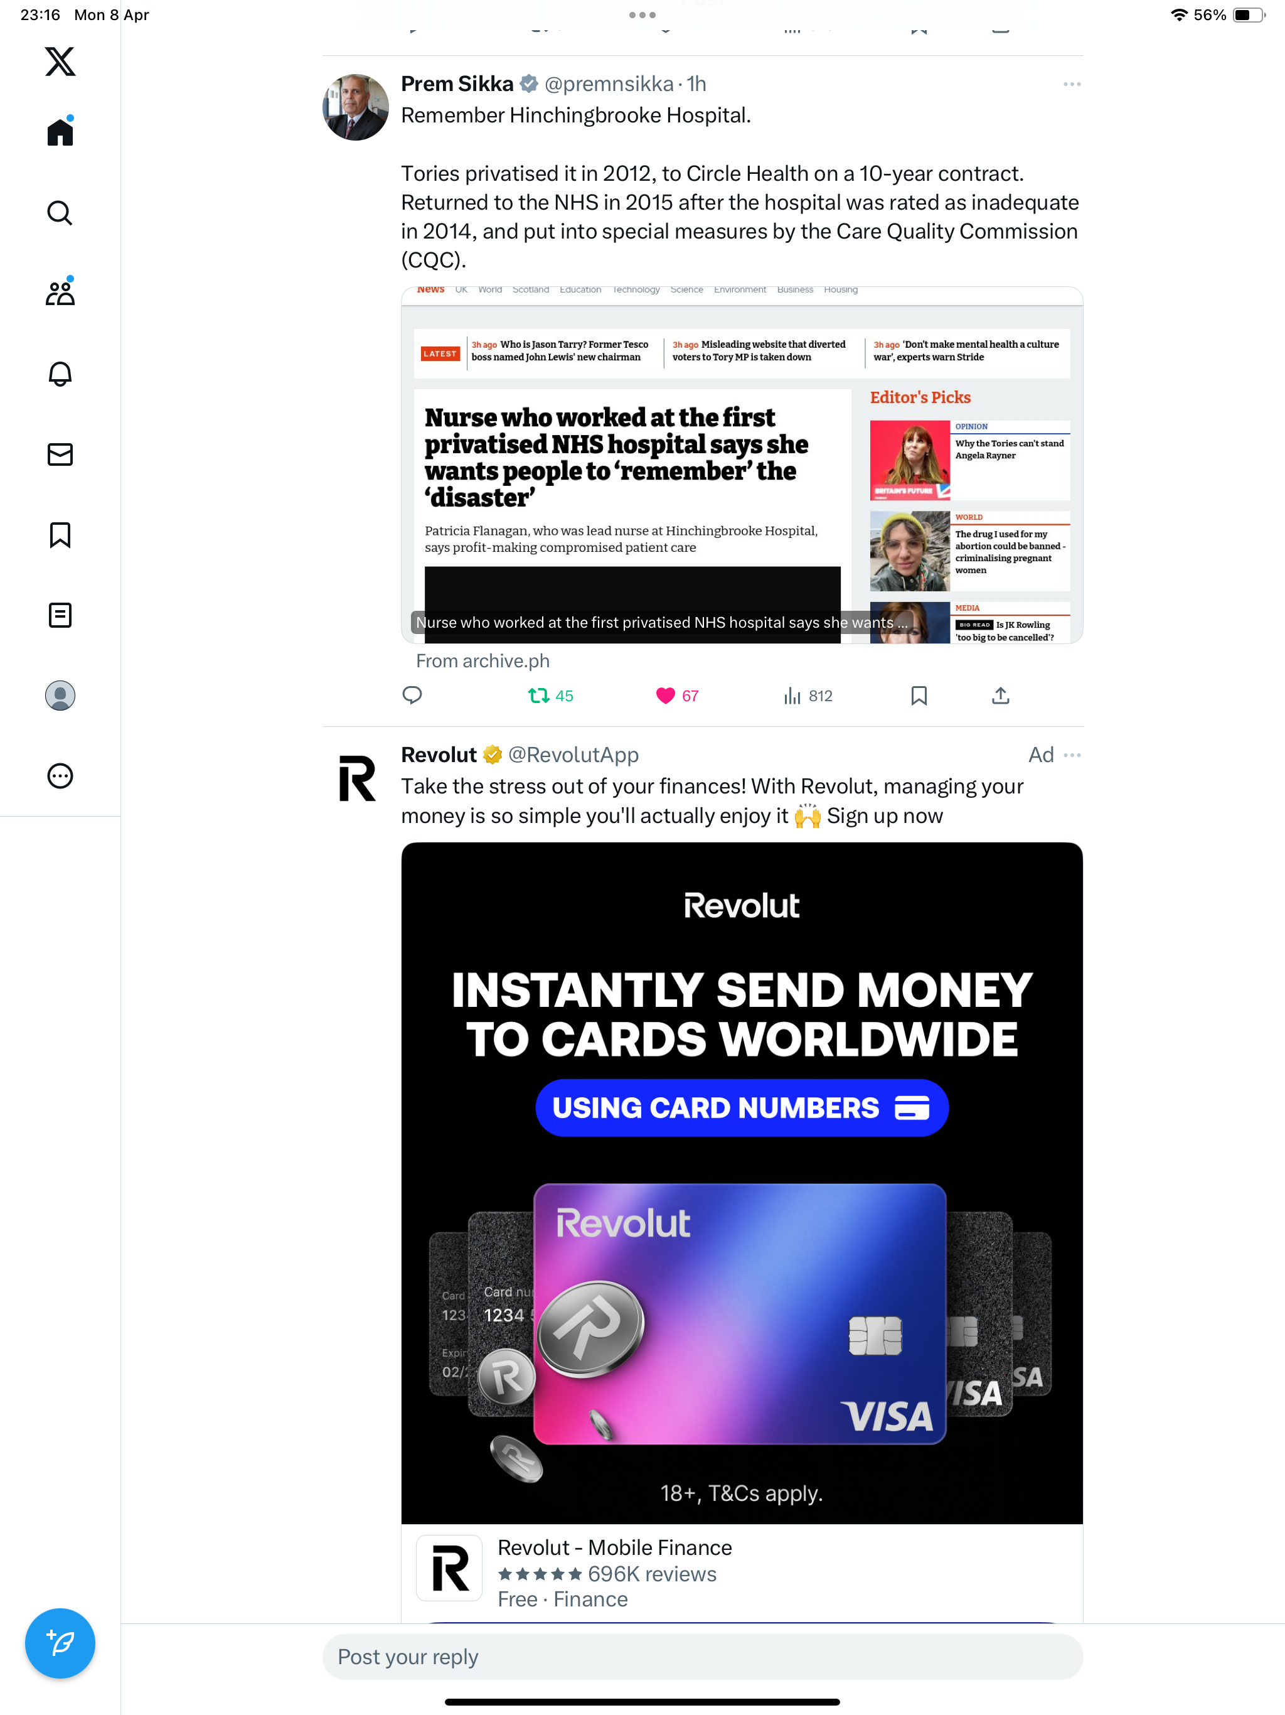This screenshot has height=1715, width=1285.
Task: Open the Search magnifier icon
Action: pyautogui.click(x=60, y=212)
